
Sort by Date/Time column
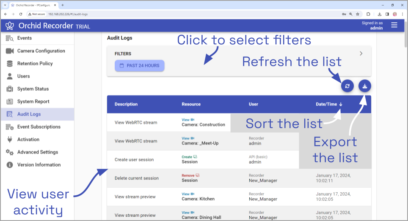tap(329, 104)
